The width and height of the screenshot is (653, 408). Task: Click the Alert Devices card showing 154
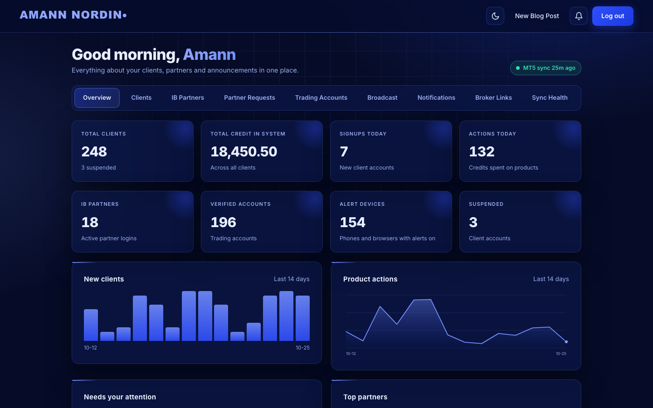(x=391, y=222)
